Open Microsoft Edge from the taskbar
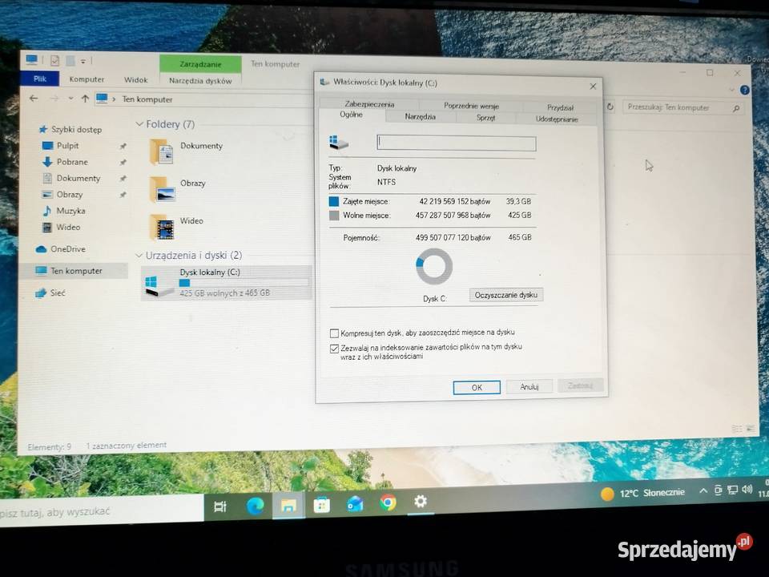This screenshot has height=577, width=769. point(254,505)
